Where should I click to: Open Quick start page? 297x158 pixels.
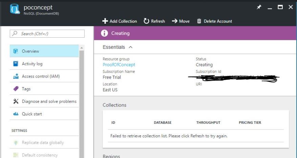44,114
